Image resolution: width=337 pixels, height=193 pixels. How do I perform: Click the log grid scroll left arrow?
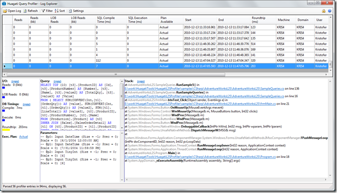(x=5, y=75)
